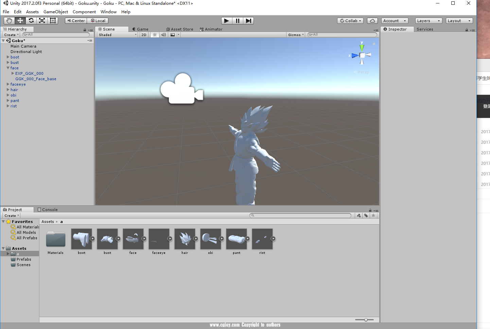Select the Move tool

click(x=20, y=21)
